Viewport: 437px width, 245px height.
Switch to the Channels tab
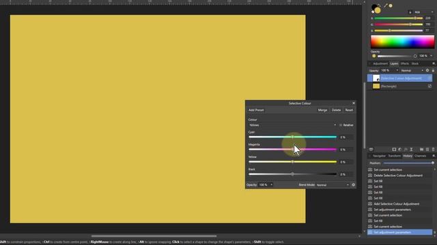point(421,156)
